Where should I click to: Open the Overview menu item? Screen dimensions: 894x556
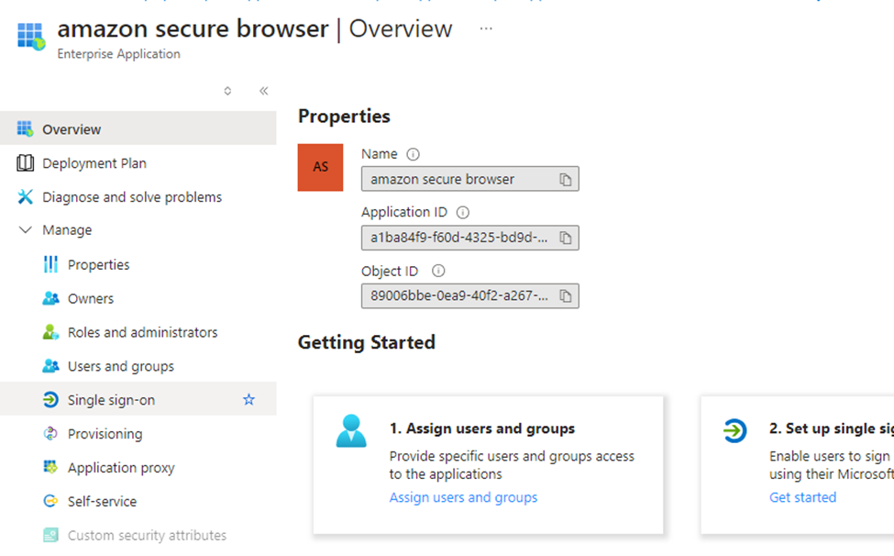pos(138,128)
